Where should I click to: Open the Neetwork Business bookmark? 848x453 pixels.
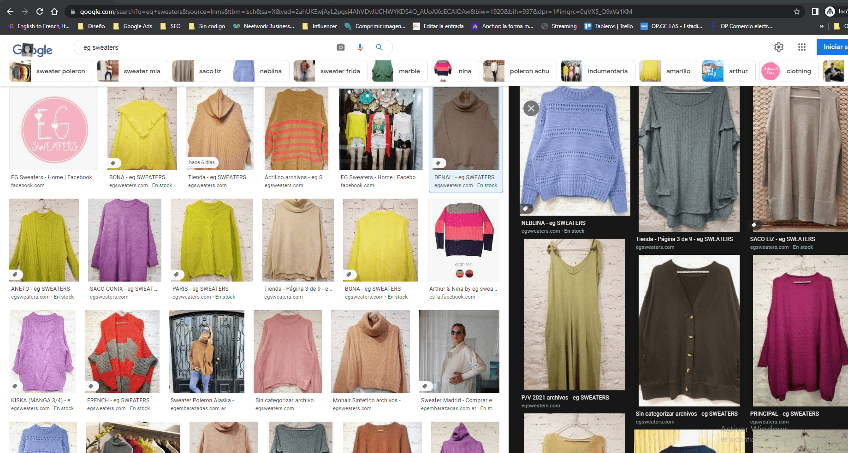[x=264, y=26]
